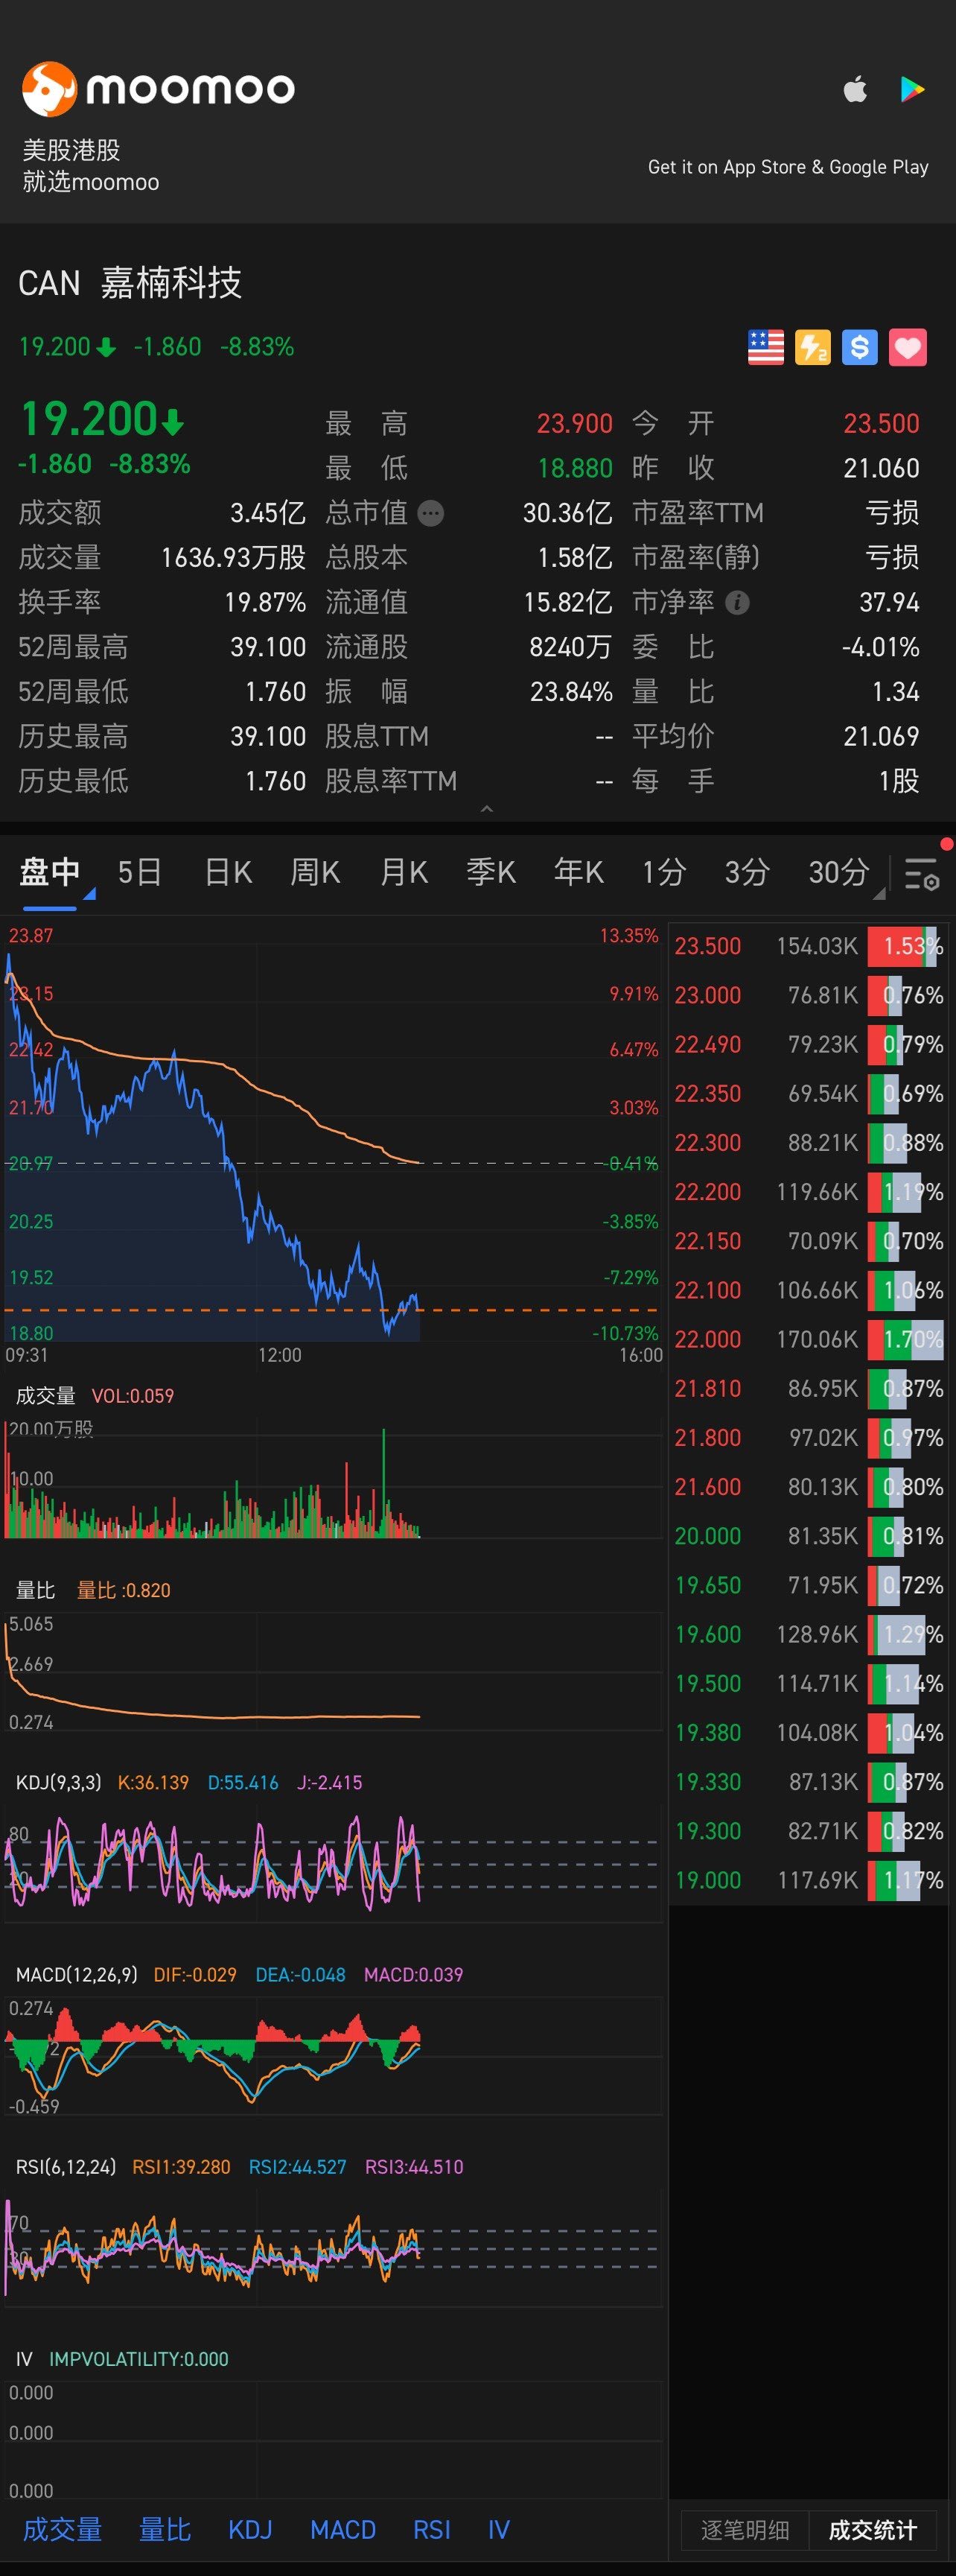This screenshot has width=956, height=2576.
Task: Click 换手率 value 19.87%
Action: (265, 602)
